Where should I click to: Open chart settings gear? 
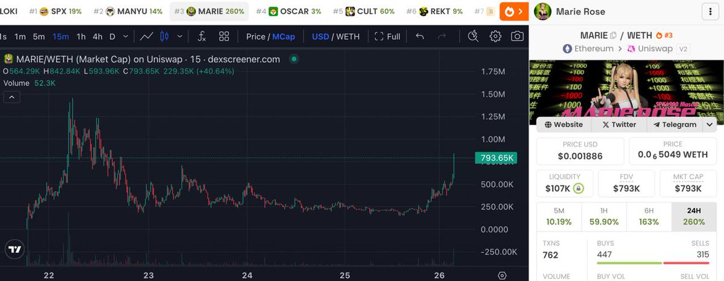[495, 36]
